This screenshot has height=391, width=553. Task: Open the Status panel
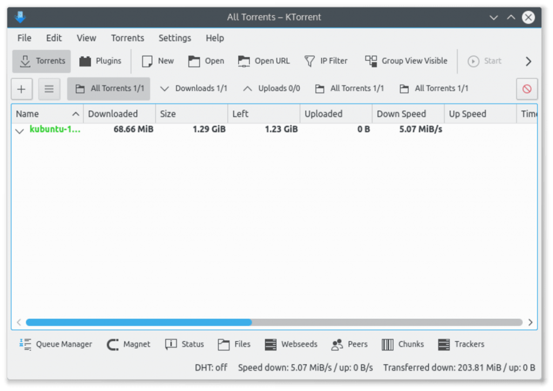click(x=184, y=344)
